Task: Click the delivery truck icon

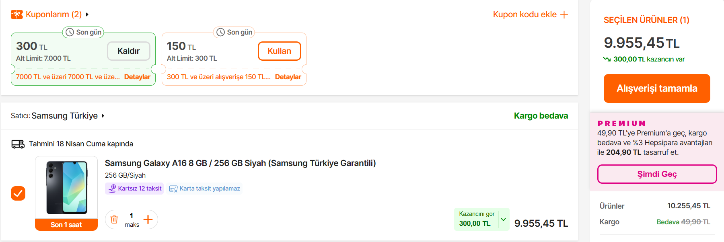Action: (x=18, y=144)
